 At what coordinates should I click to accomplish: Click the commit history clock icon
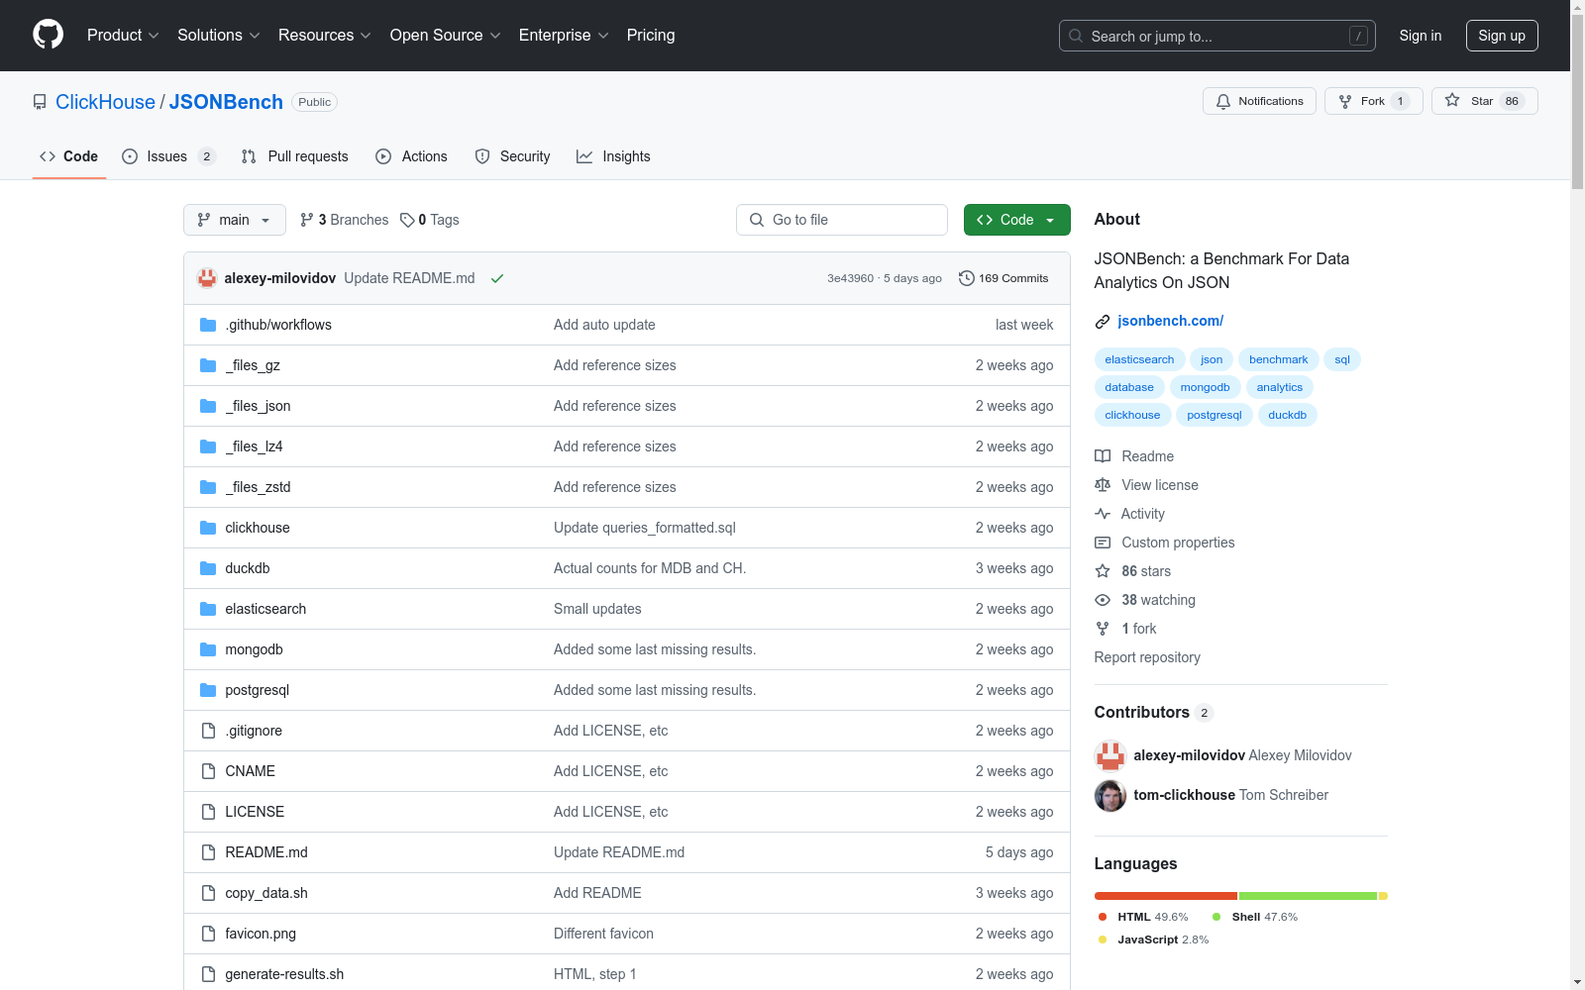967,278
